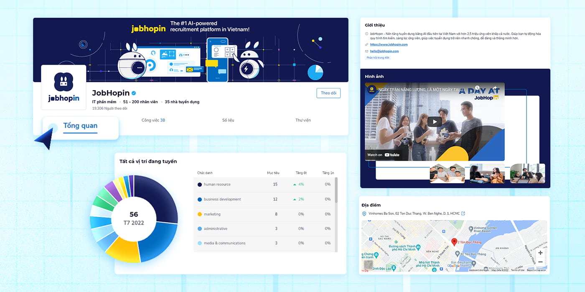Follow the company with Theo dõi button
The width and height of the screenshot is (585, 292).
328,93
